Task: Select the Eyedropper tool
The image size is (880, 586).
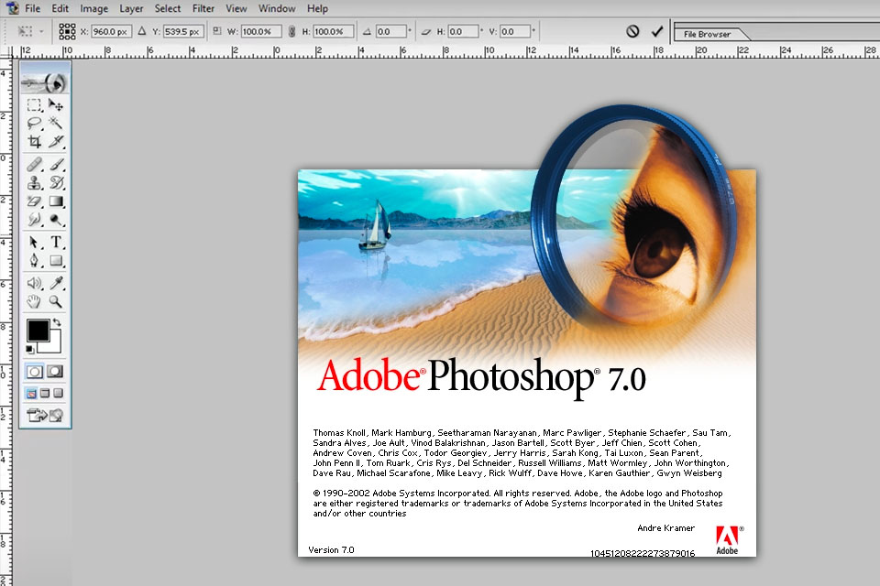Action: coord(55,282)
